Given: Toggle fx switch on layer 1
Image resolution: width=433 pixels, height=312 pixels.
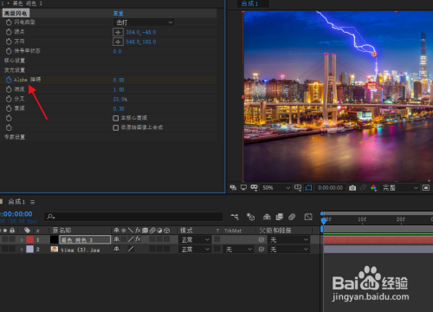Looking at the screenshot, I should 138,239.
